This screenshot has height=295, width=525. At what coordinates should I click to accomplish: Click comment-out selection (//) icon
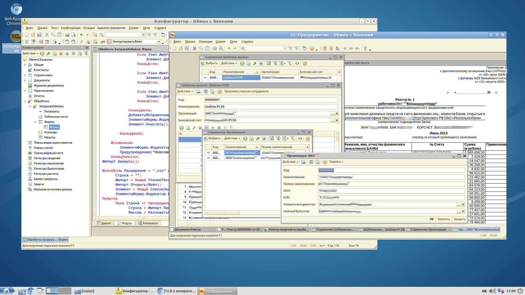pos(81,42)
